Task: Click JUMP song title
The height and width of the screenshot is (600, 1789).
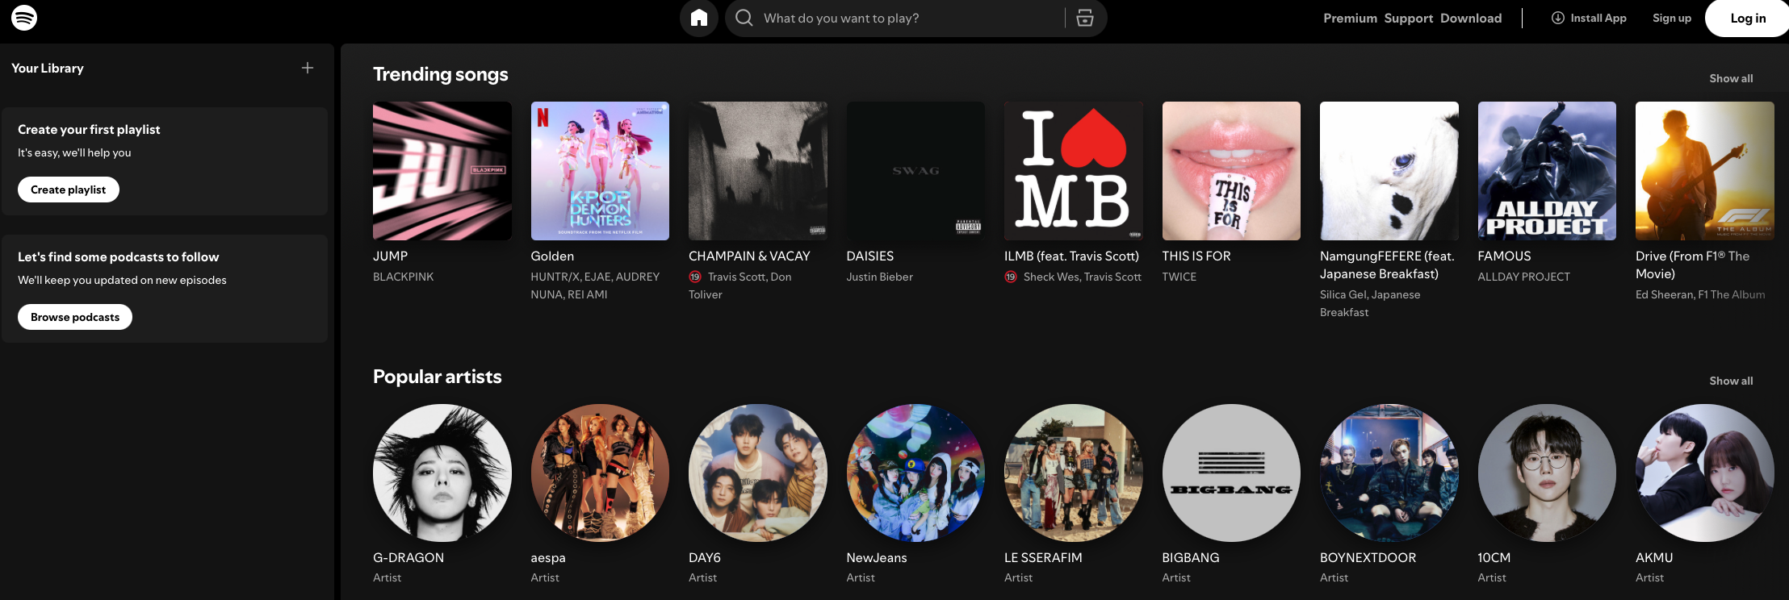Action: tap(390, 256)
